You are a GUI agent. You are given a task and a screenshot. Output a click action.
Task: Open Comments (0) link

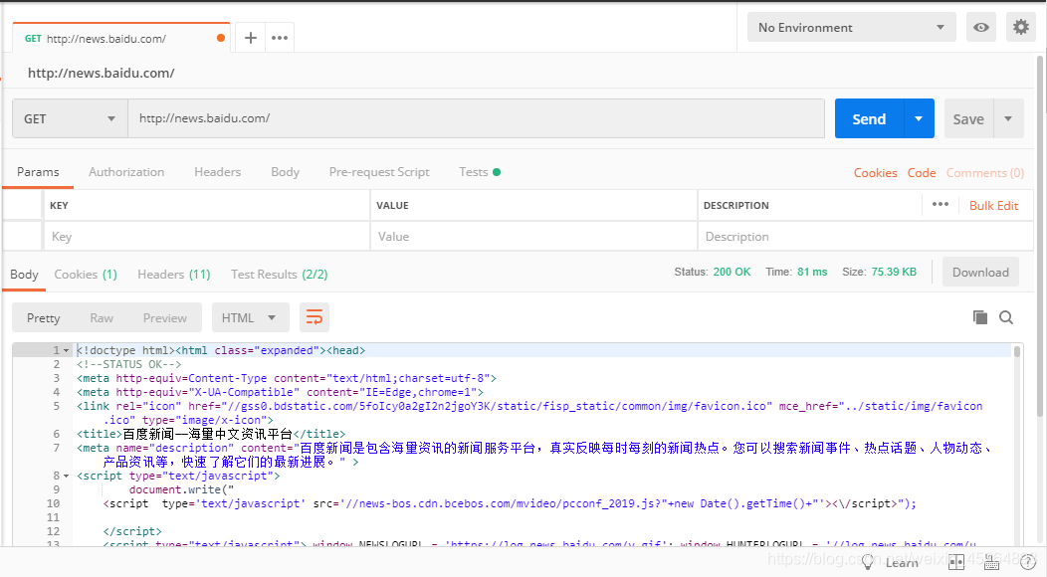click(x=985, y=173)
